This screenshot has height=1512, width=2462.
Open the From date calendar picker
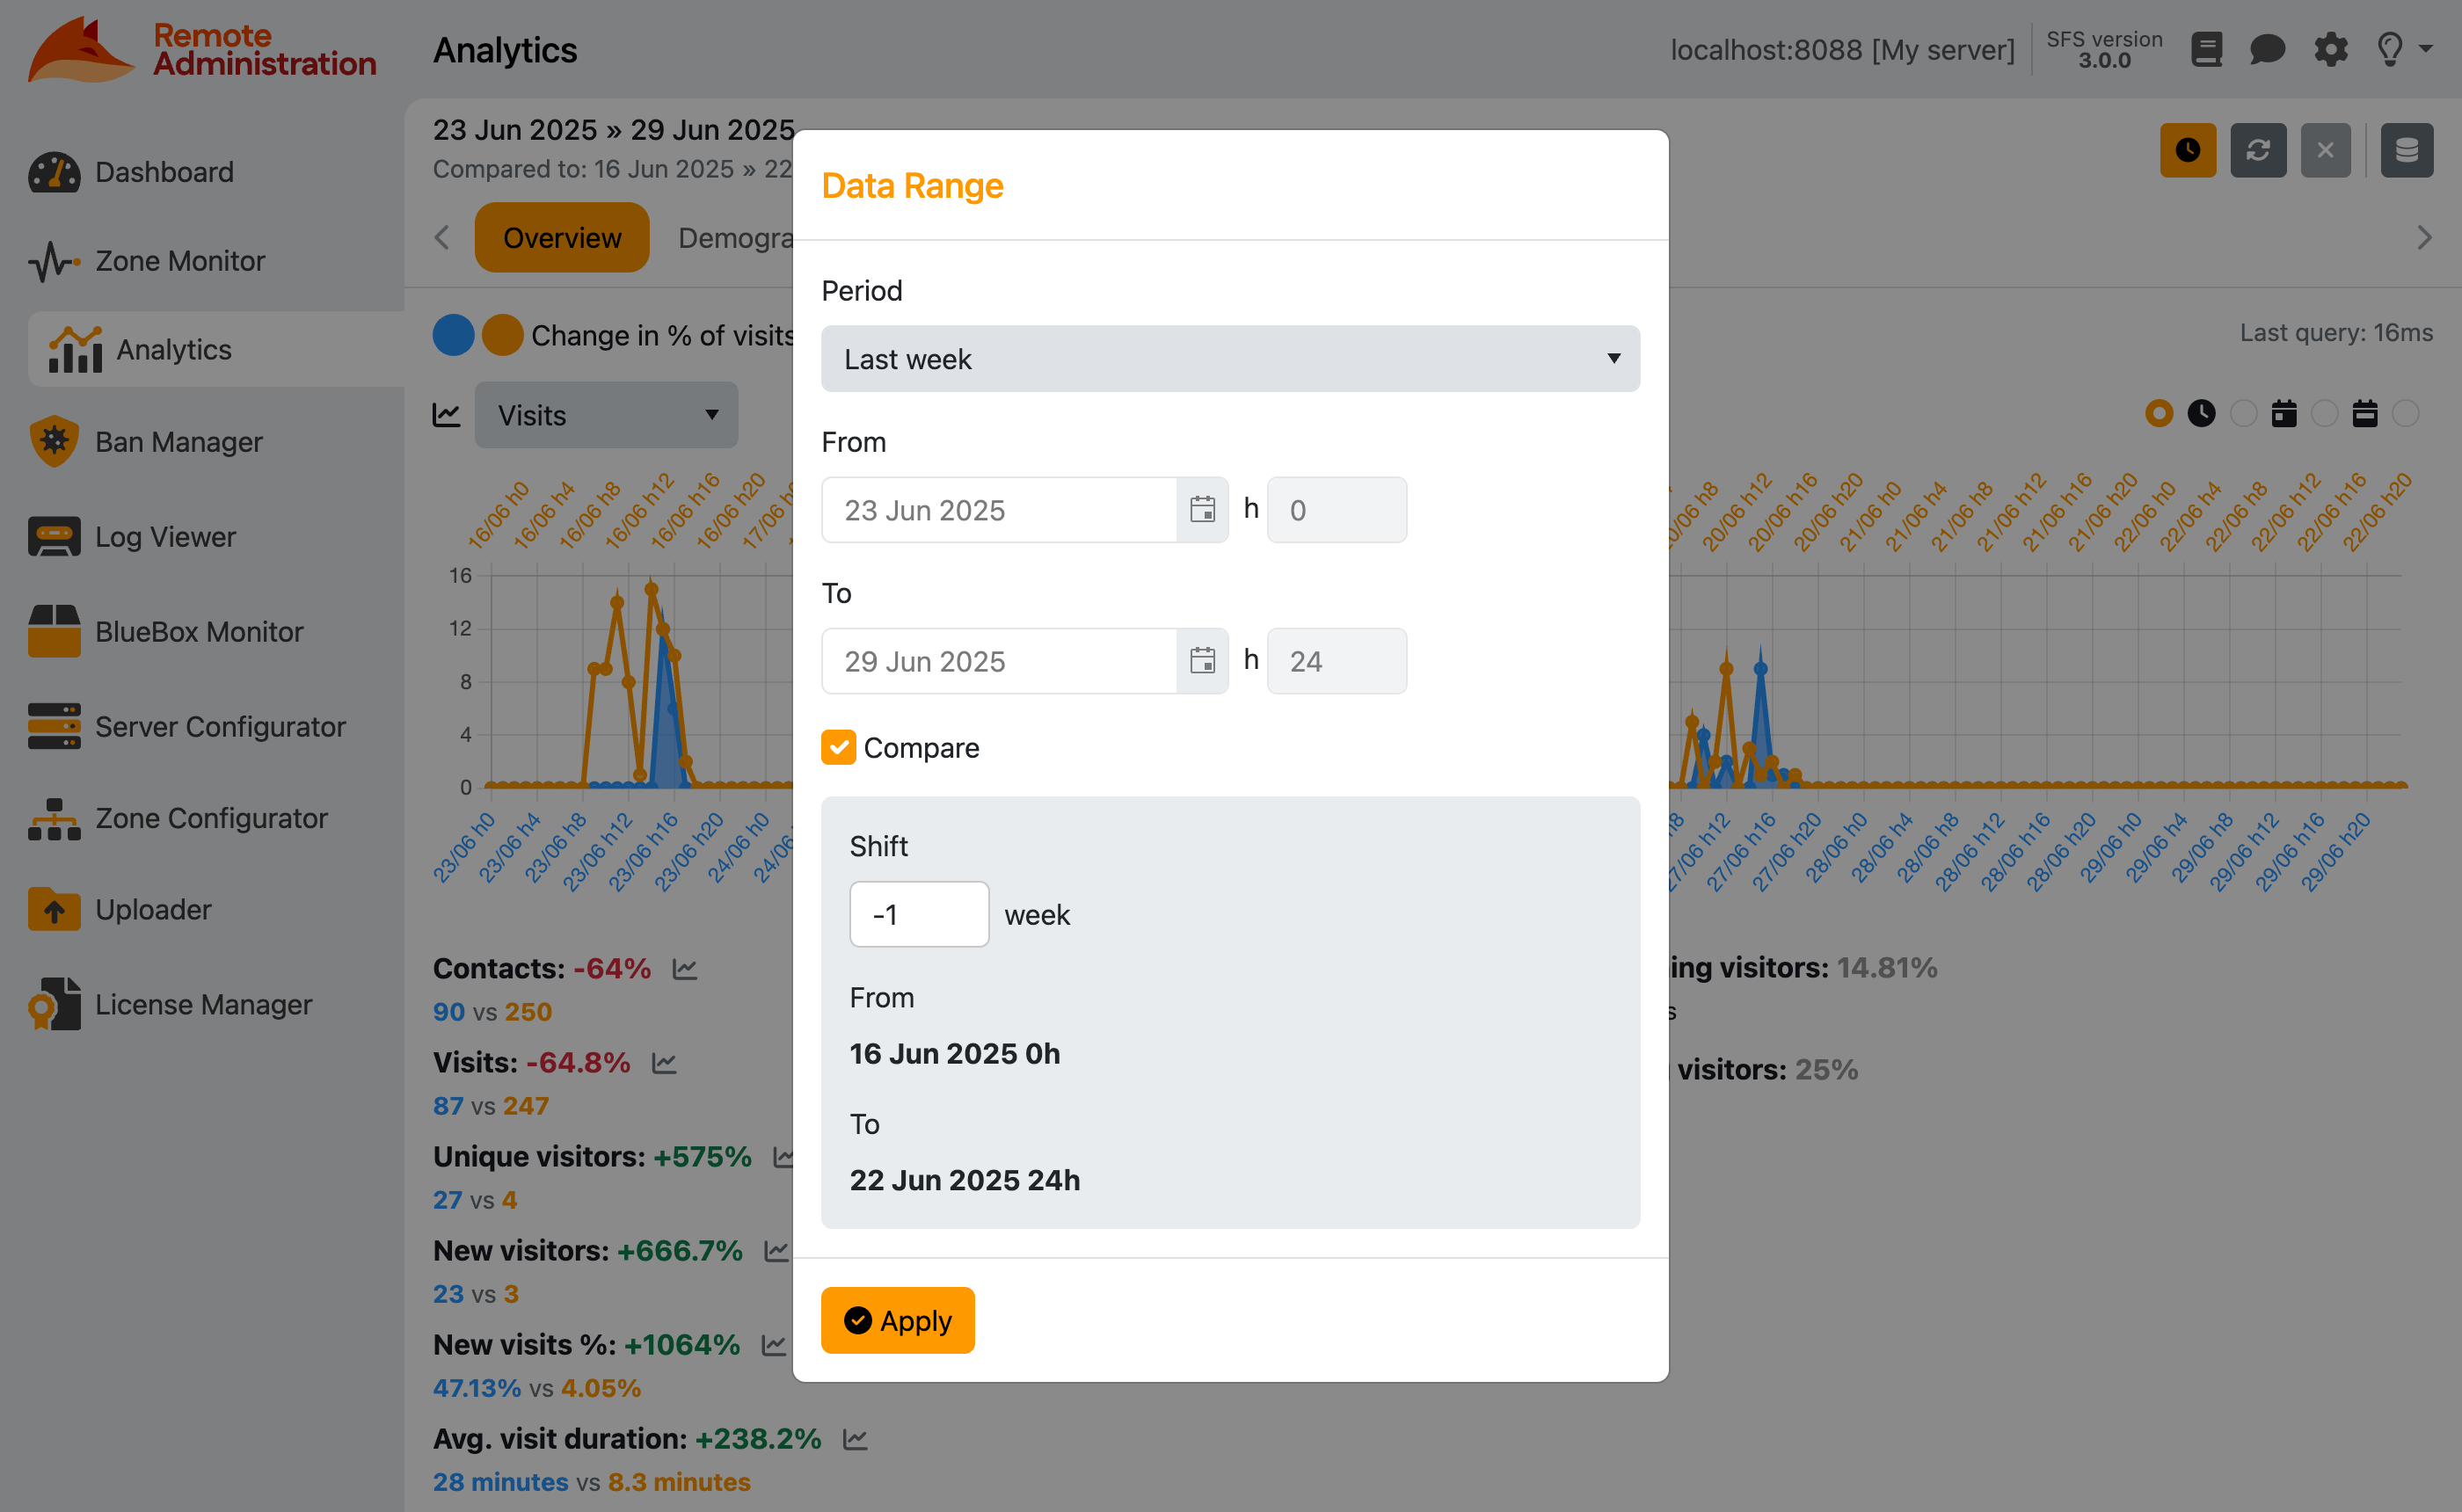pos(1202,510)
